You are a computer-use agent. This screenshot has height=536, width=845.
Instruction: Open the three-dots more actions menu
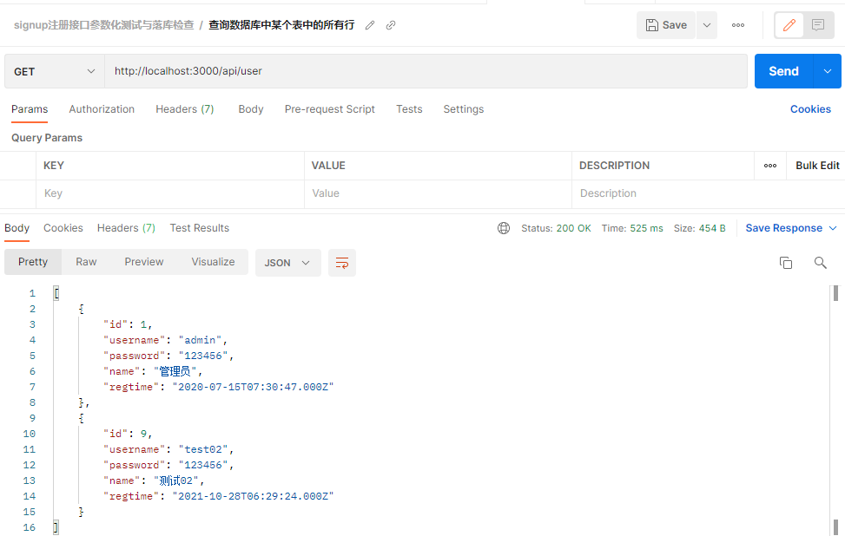coord(738,25)
